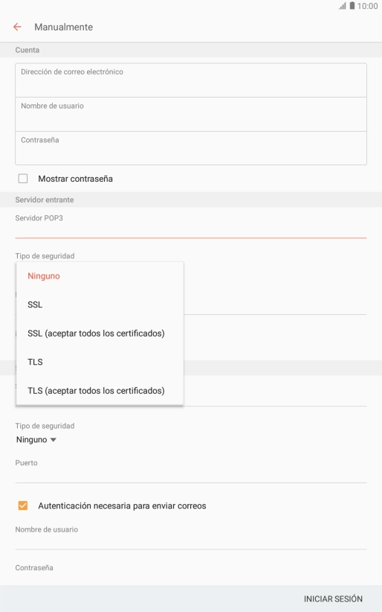Click the dropdown arrow next to Ninguno
The height and width of the screenshot is (612, 382).
pyautogui.click(x=54, y=440)
